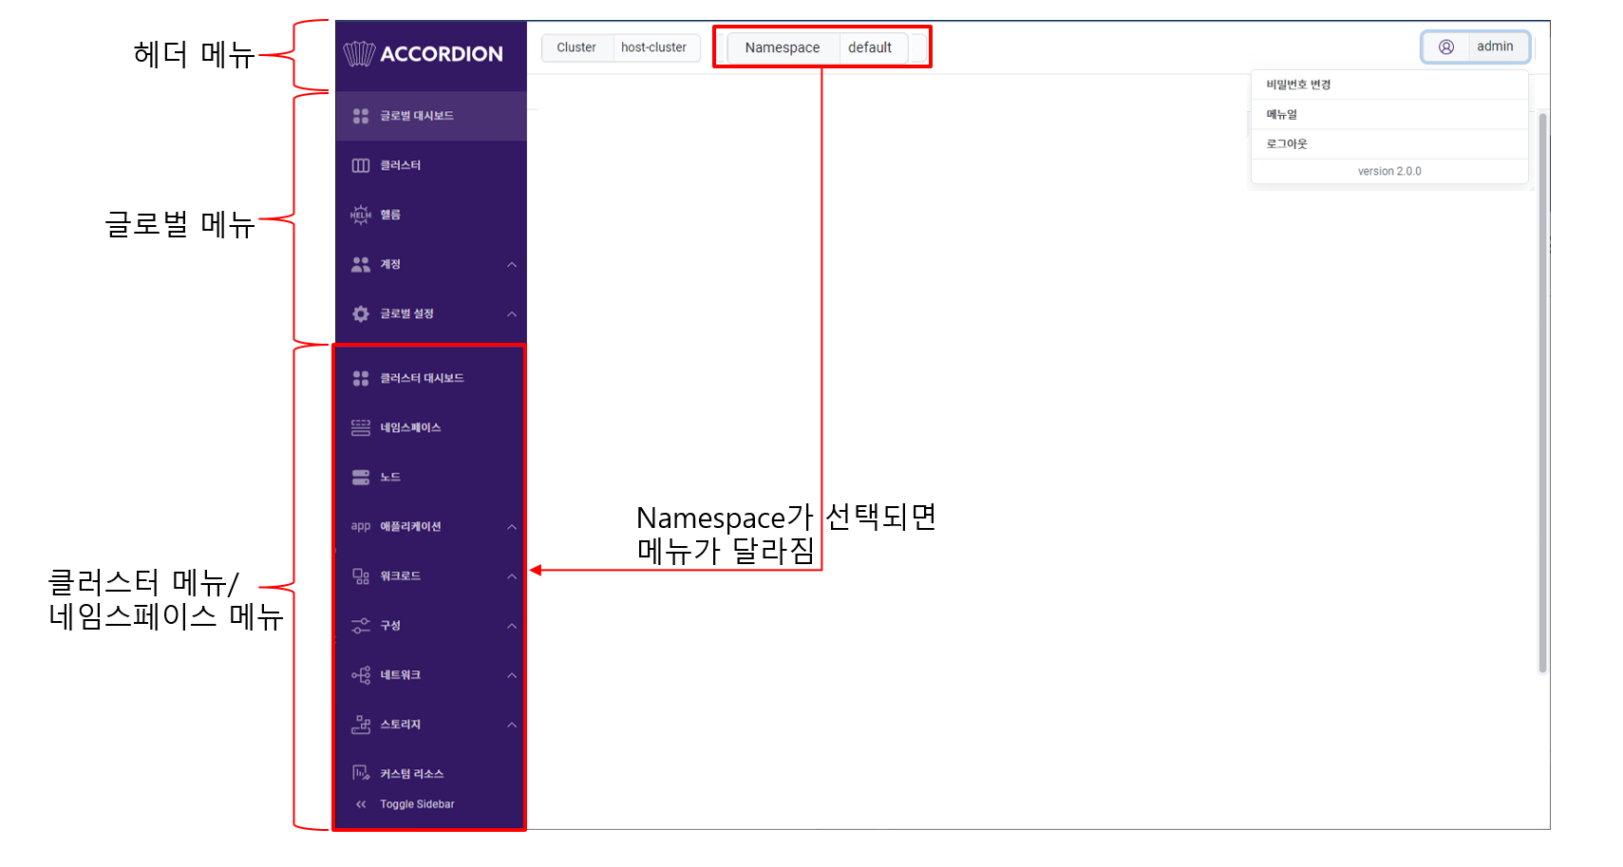Open the 커스텀 리소스 icon
1623x867 pixels.
(361, 773)
